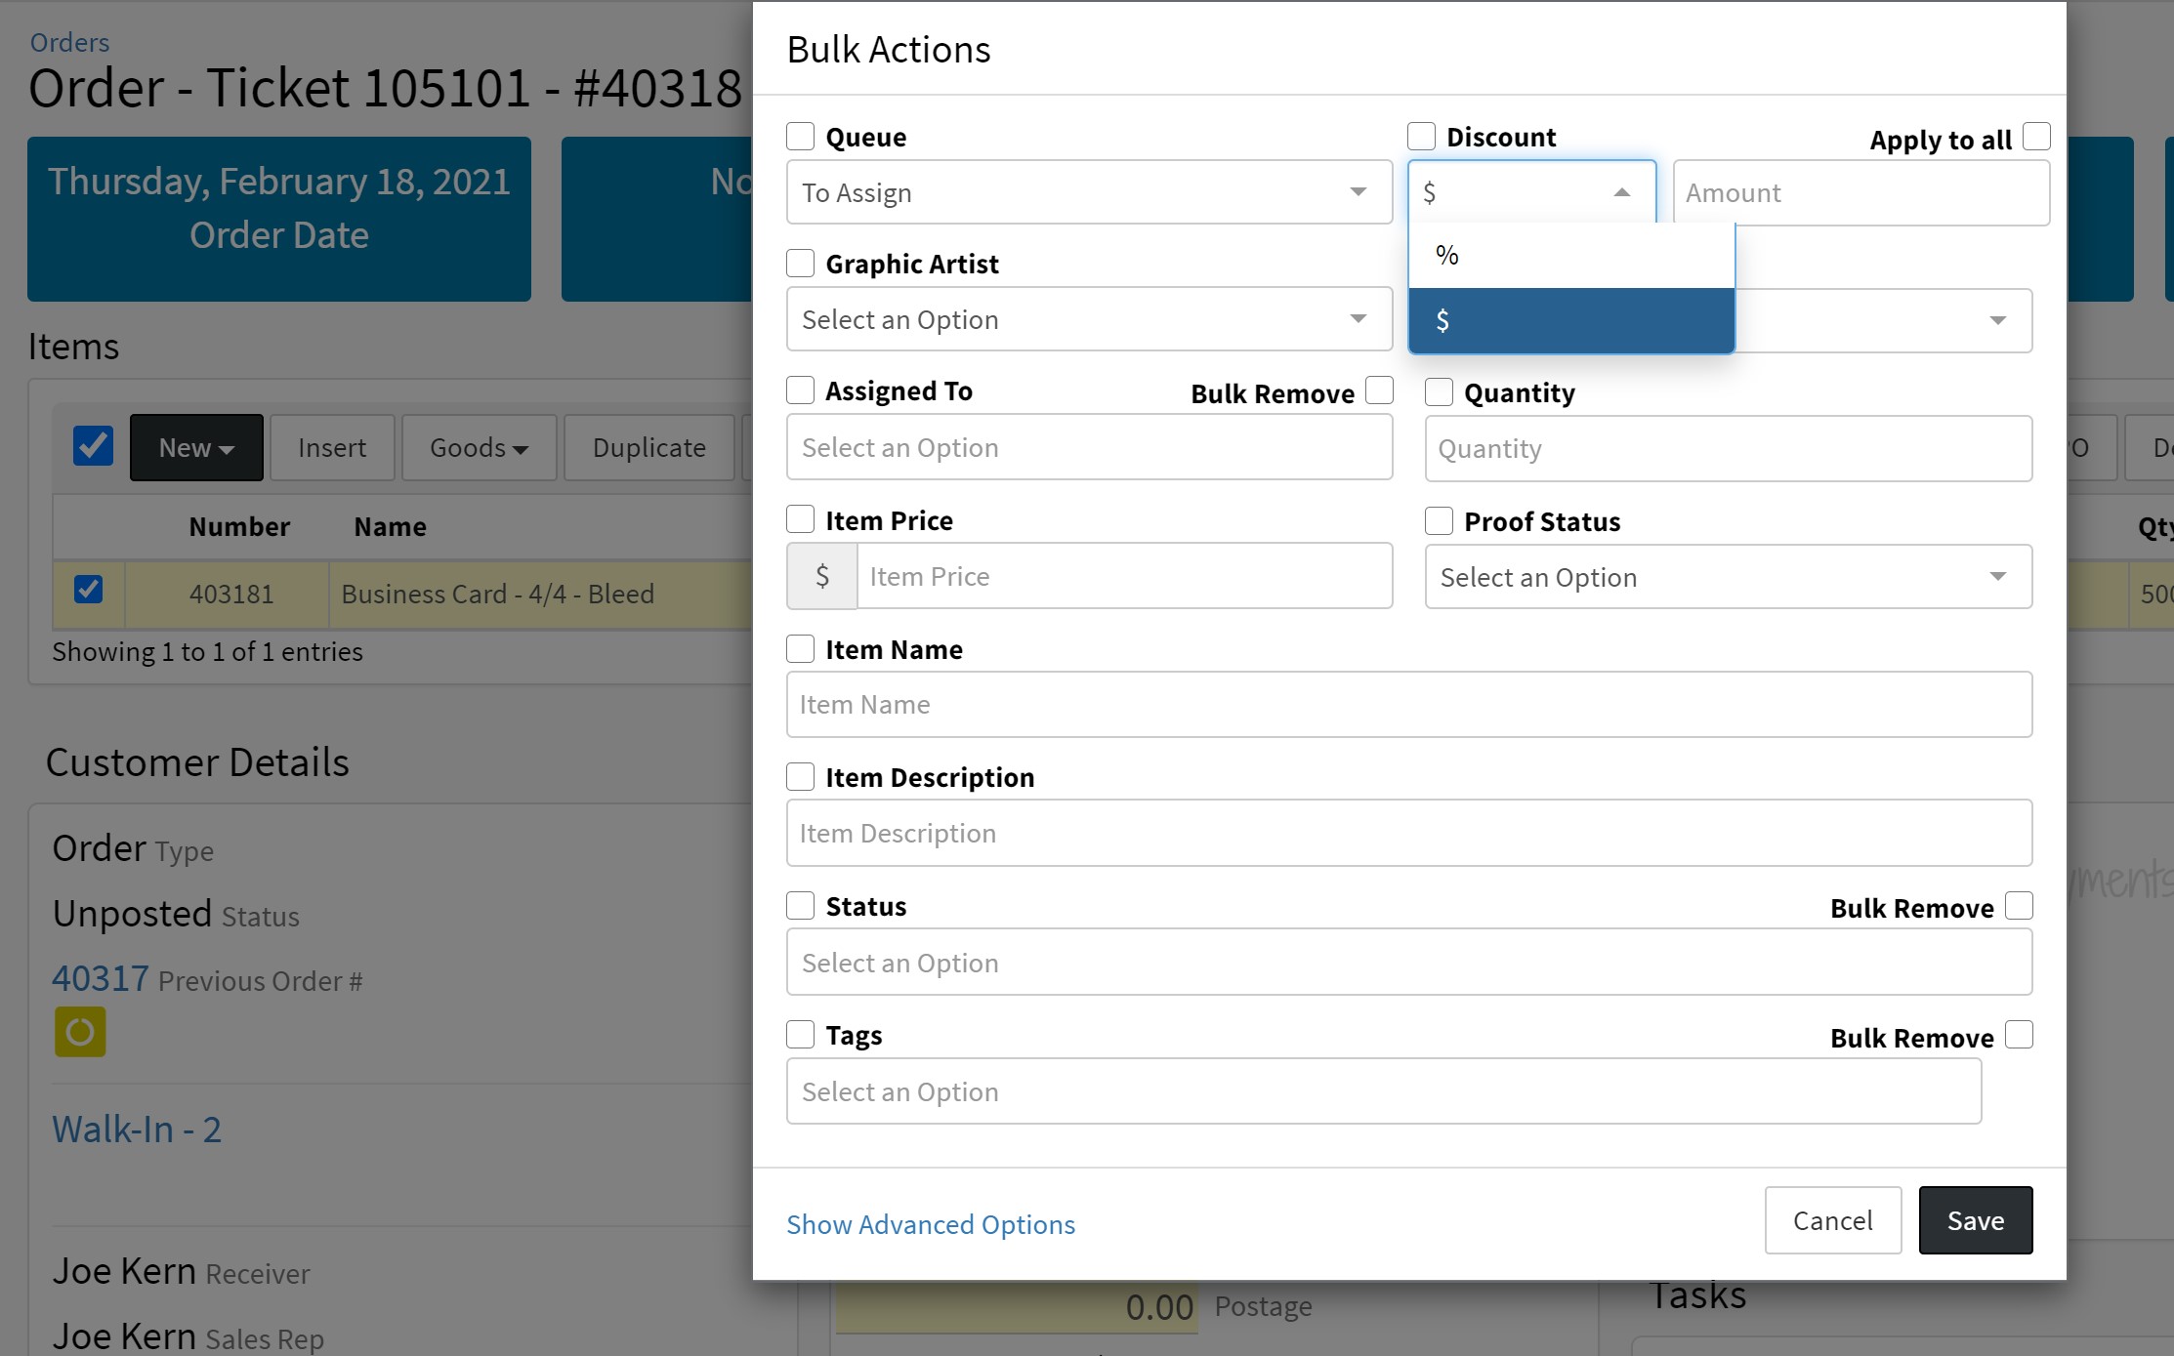Focus the Item Name text field
The width and height of the screenshot is (2174, 1356).
click(1408, 704)
